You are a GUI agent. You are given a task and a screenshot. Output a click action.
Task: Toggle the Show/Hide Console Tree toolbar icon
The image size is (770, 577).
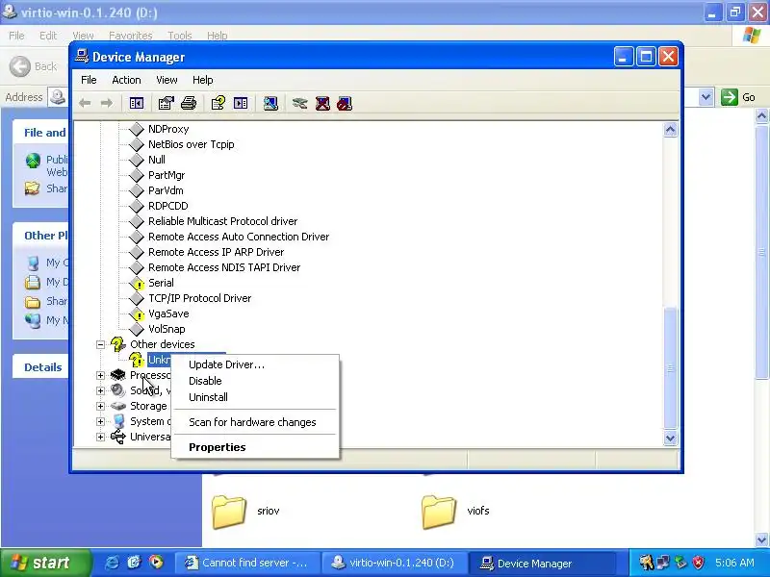coord(137,103)
